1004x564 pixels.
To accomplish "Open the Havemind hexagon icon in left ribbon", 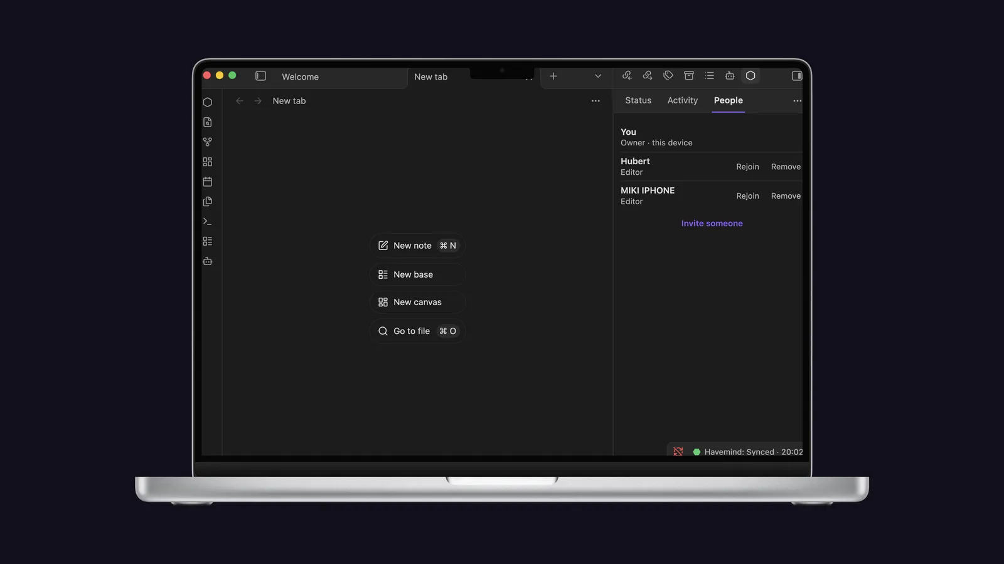I will (208, 102).
